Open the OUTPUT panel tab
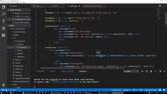 point(52,71)
